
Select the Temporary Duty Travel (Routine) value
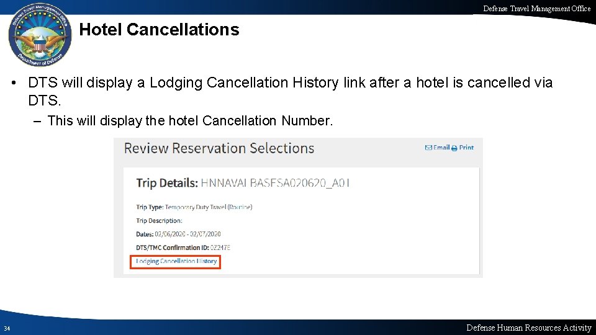tap(209, 207)
